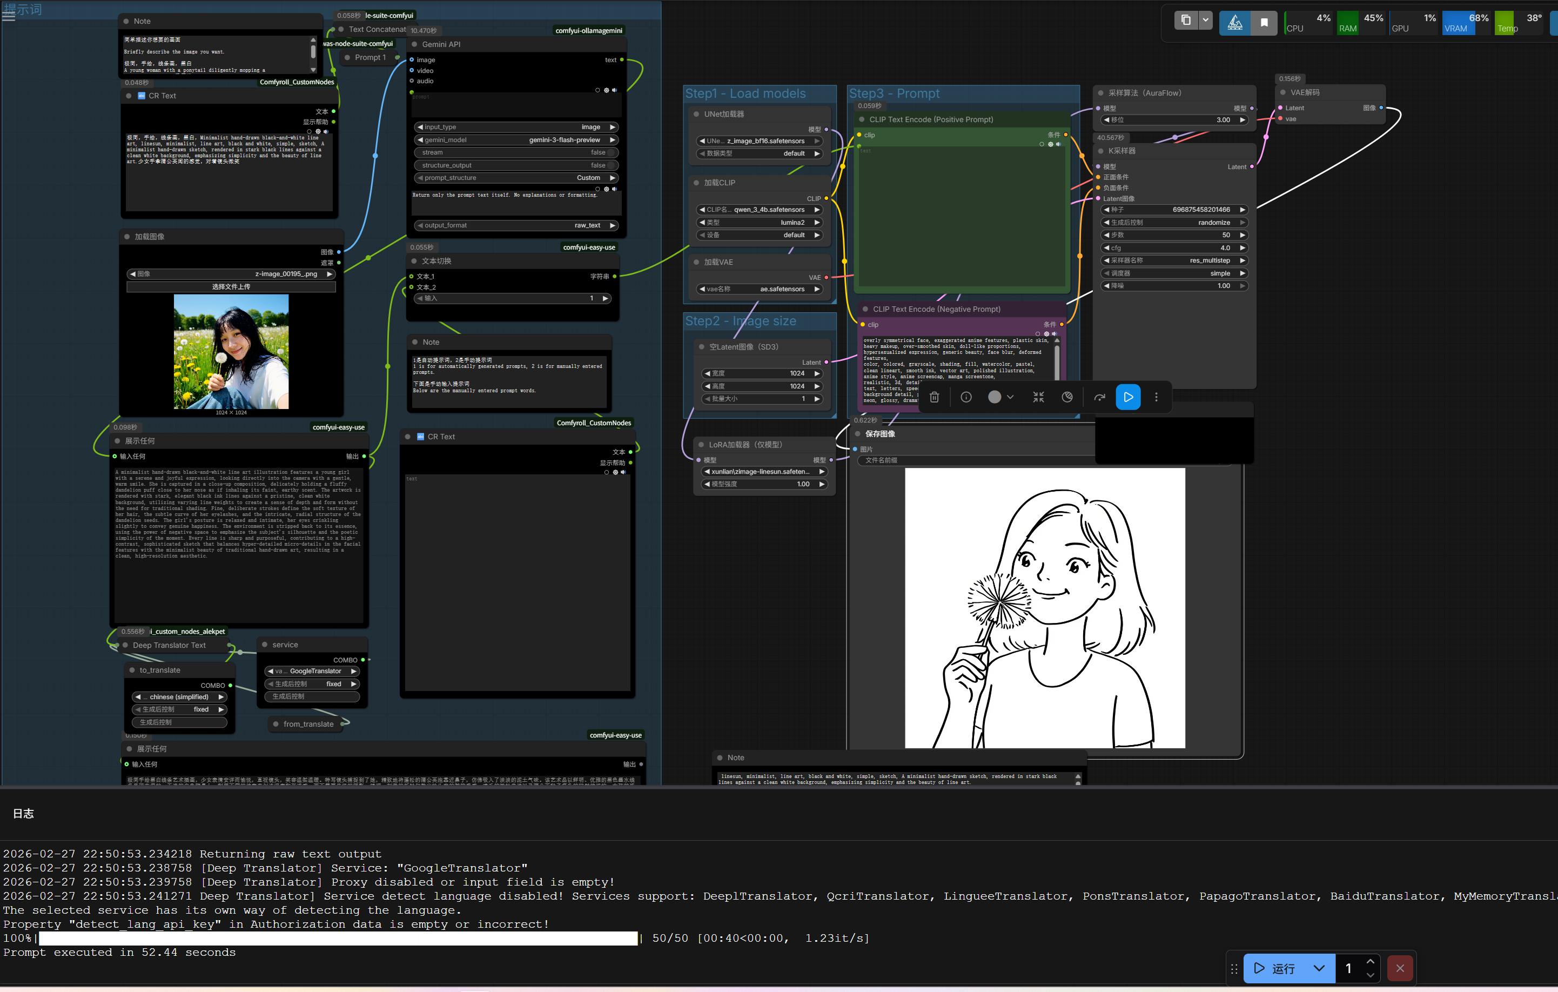Image resolution: width=1558 pixels, height=992 pixels.
Task: Click the trash delete icon in node toolbar
Action: point(934,397)
